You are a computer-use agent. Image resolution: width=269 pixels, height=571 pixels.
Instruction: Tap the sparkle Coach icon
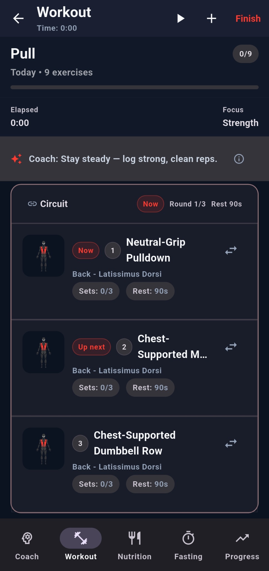(x=17, y=159)
